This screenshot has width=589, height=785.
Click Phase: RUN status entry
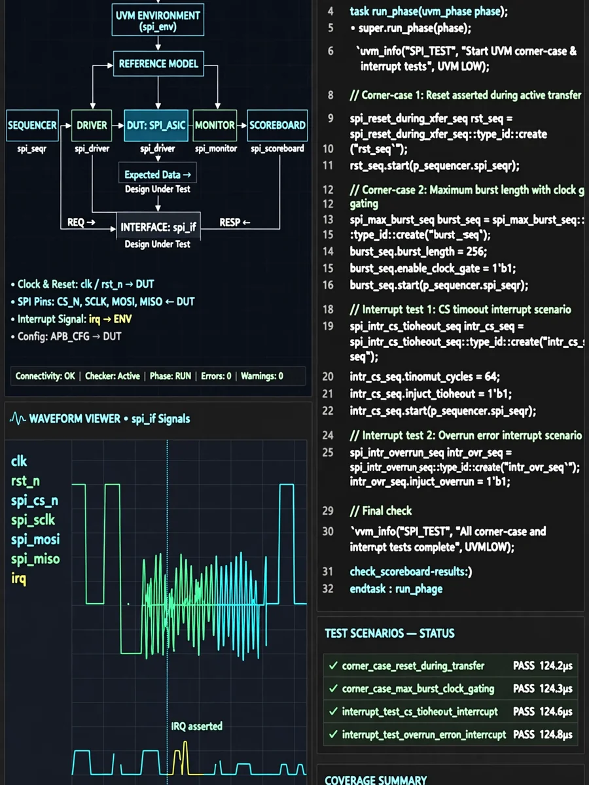(x=170, y=376)
